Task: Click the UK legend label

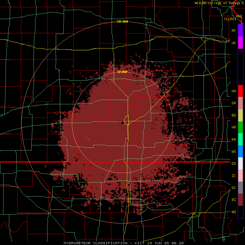Action: tap(234, 43)
